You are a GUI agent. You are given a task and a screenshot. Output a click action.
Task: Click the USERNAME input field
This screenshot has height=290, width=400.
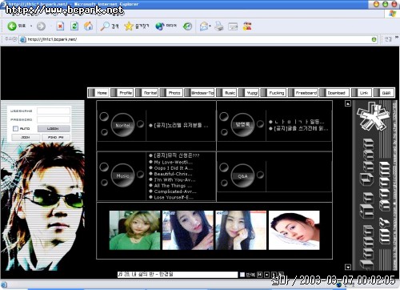pyautogui.click(x=54, y=111)
